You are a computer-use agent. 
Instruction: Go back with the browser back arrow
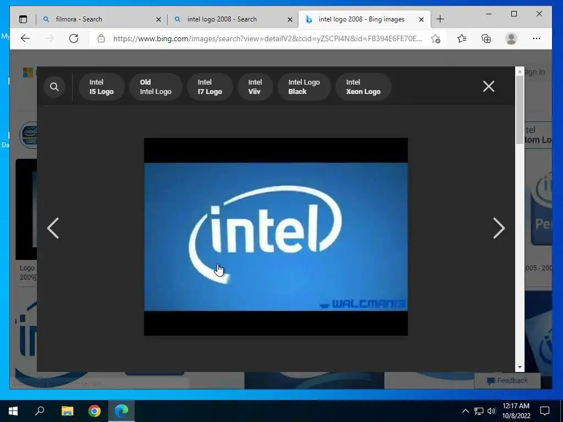click(25, 38)
